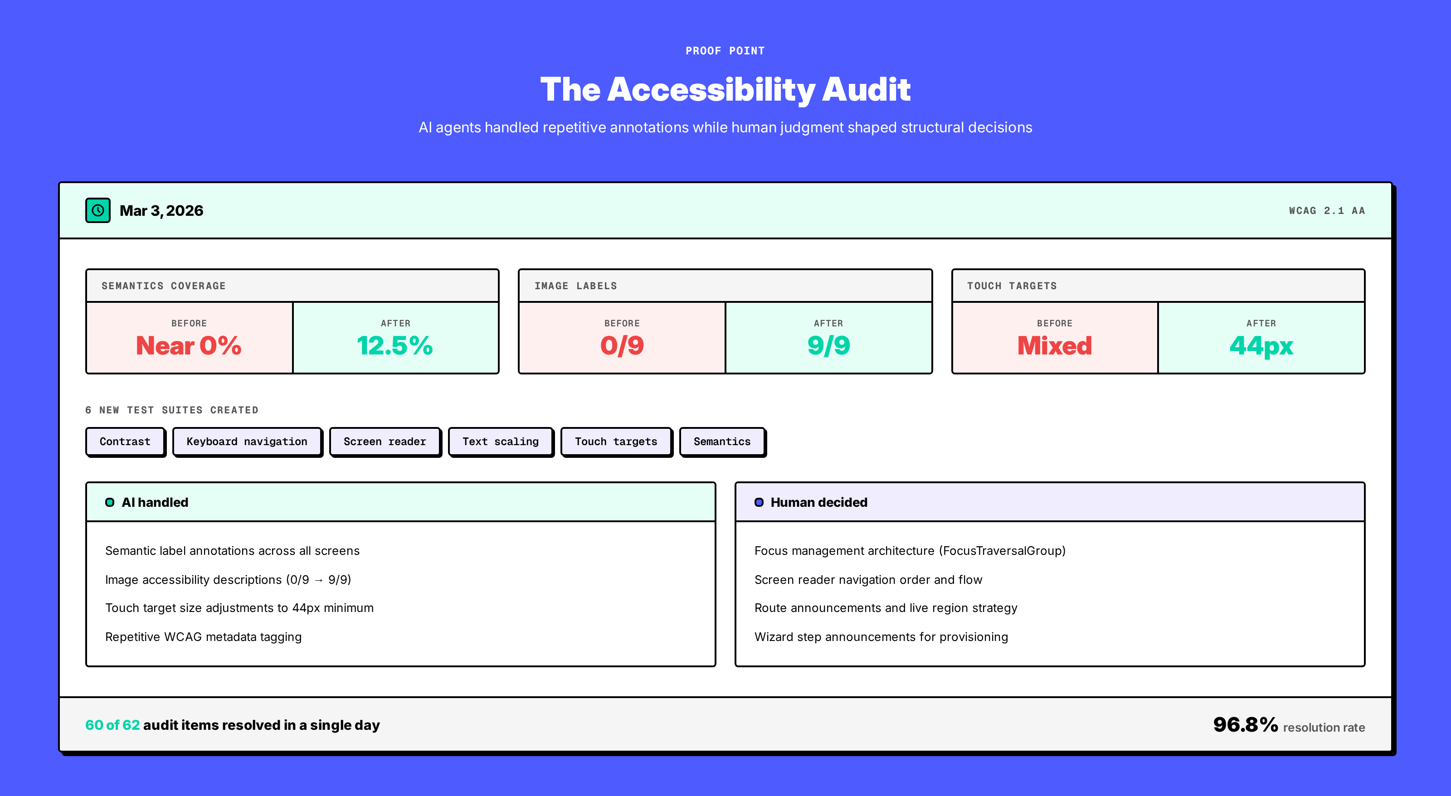Click Focus management architecture (FocusTraversalGroup)
Viewport: 1451px width, 796px height.
click(910, 551)
